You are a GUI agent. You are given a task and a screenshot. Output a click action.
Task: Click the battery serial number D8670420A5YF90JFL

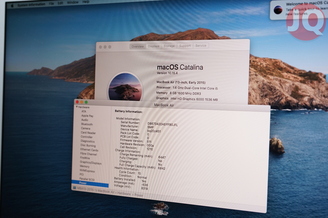click(x=162, y=125)
